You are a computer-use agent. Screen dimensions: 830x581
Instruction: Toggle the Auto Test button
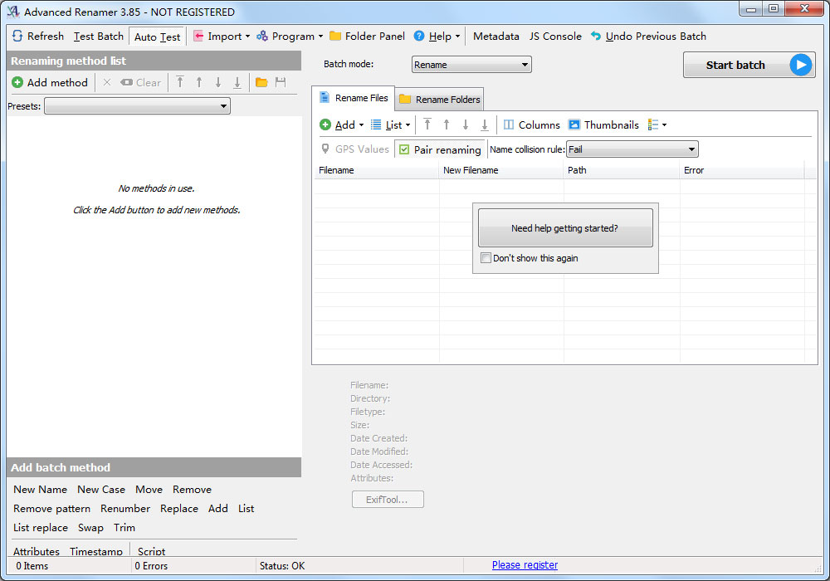(157, 37)
